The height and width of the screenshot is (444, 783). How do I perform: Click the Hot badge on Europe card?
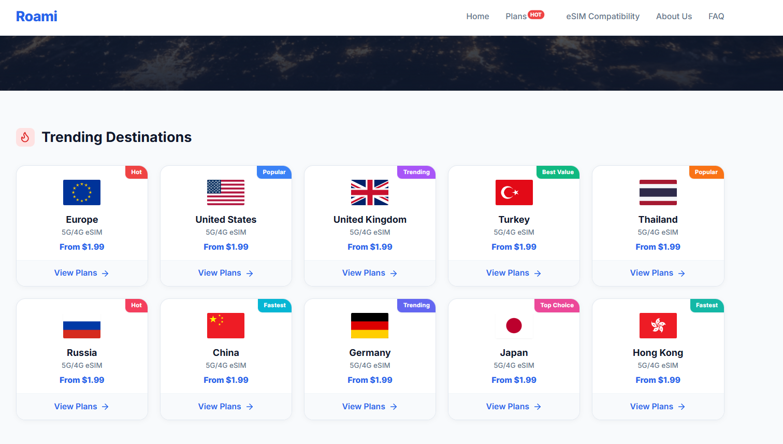tap(136, 172)
